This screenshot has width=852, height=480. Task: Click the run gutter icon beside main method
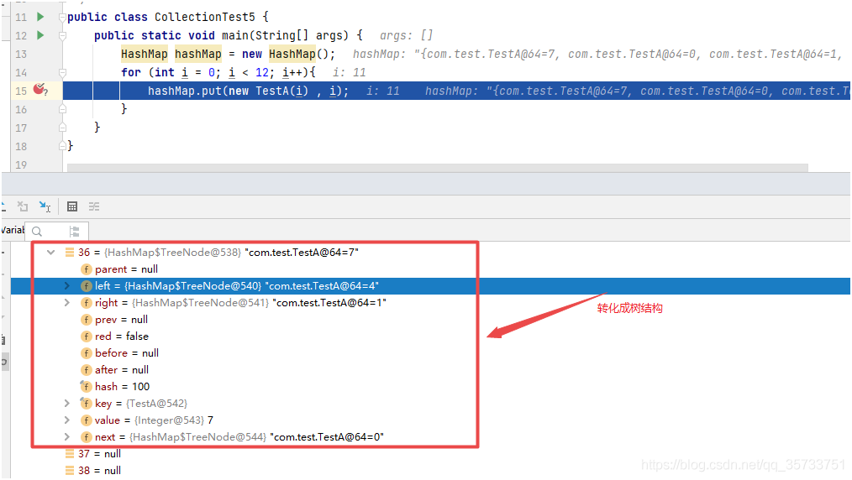[39, 35]
